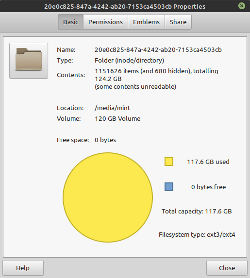Image resolution: width=250 pixels, height=278 pixels.
Task: Click the 'Filesystem type: ext3/ext4' label
Action: tap(197, 234)
